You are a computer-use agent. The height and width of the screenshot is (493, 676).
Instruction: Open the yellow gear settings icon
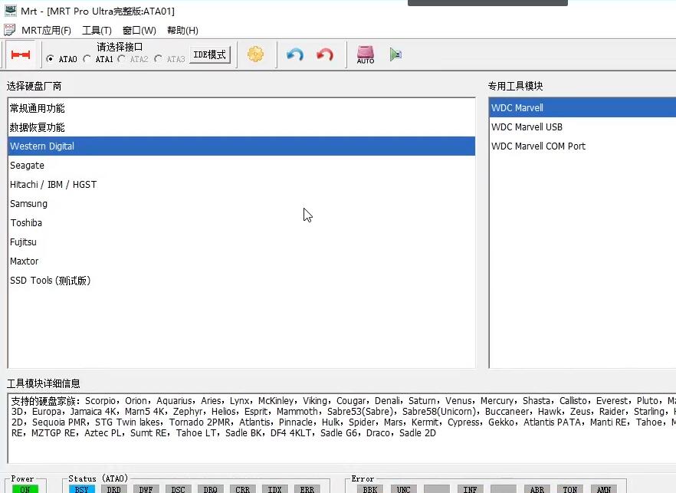(x=256, y=54)
